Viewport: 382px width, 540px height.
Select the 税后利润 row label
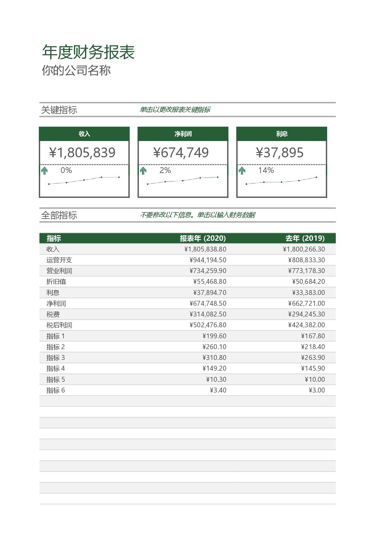(59, 325)
